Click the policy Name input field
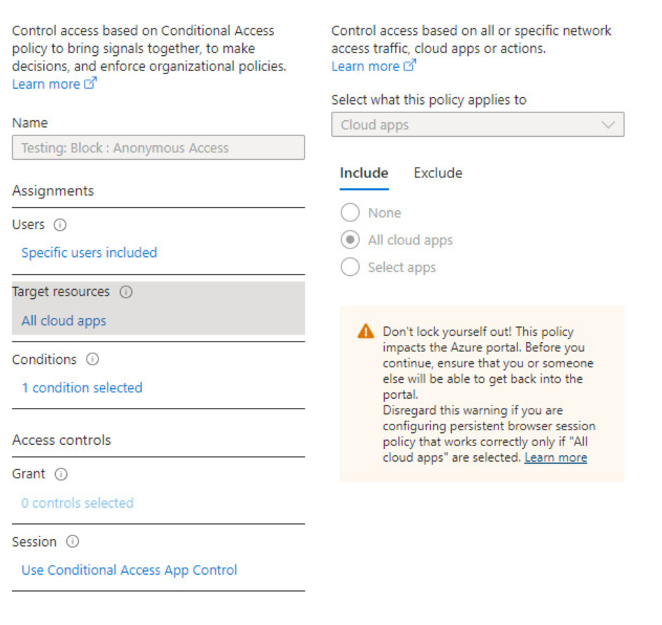Viewport: 662px width, 625px height. coord(159,148)
